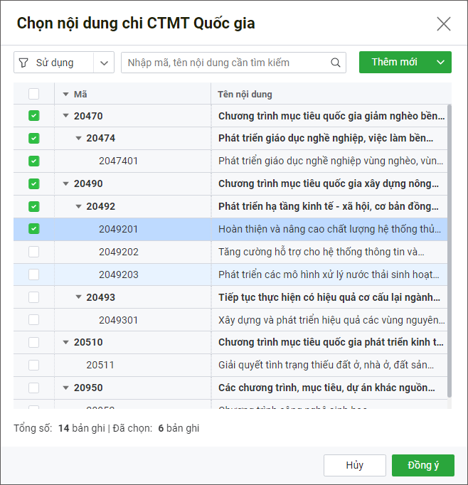Tick the checkbox for row 20510
This screenshot has height=485, width=468.
pos(34,342)
